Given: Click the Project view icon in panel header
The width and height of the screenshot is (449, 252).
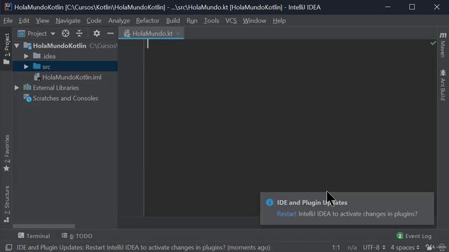Looking at the screenshot, I should [21, 34].
